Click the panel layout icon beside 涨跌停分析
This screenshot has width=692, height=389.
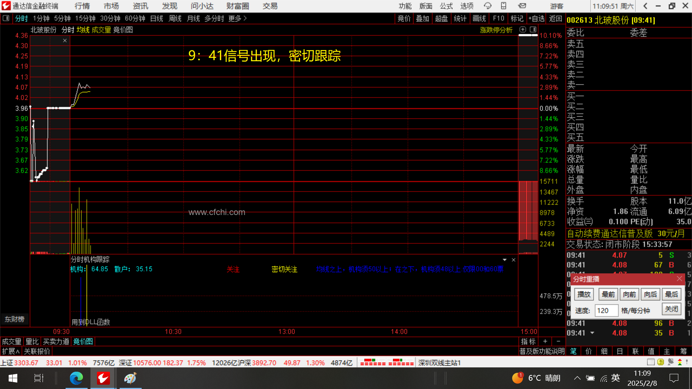pyautogui.click(x=533, y=30)
